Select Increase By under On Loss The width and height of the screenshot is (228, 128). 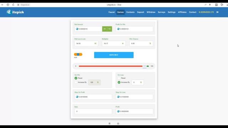tap(119, 82)
